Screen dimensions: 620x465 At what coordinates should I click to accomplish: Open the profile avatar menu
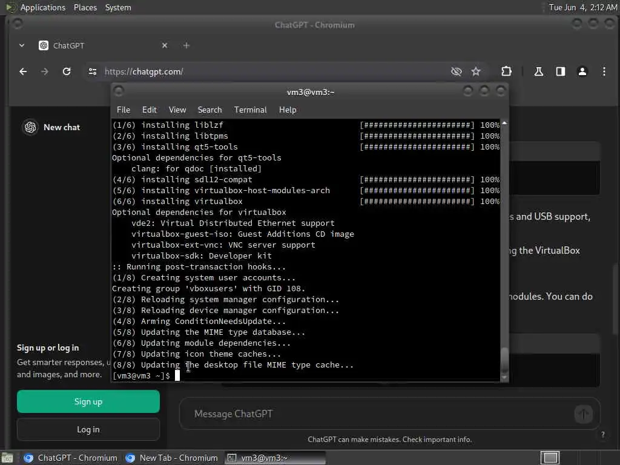[582, 71]
